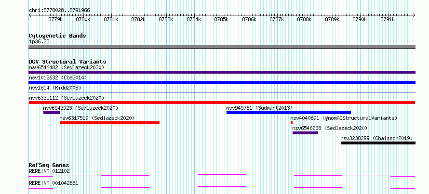Select the nsv6335112 red variant bar

(x=222, y=103)
